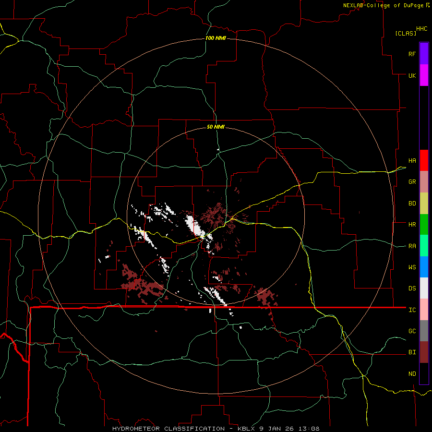The image size is (432, 432).
Task: Click the BI brown legend swatch
Action: [424, 352]
